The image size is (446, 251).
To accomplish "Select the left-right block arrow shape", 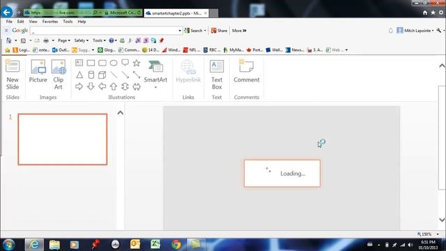I will click(x=137, y=86).
